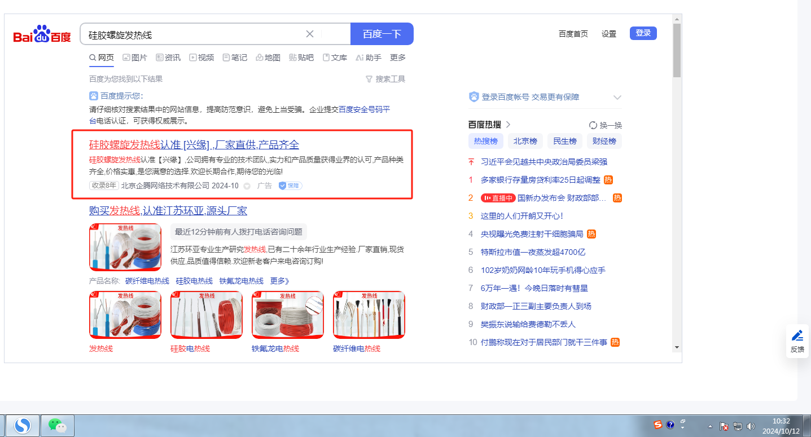Switch to the 地图 tab
811x437 pixels.
(x=268, y=58)
